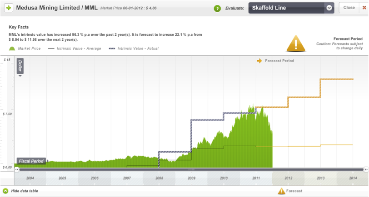This screenshot has width=369, height=197.
Task: Click the Market Price 06-01-2012 : $ 4.86 text
Action: [x=129, y=8]
